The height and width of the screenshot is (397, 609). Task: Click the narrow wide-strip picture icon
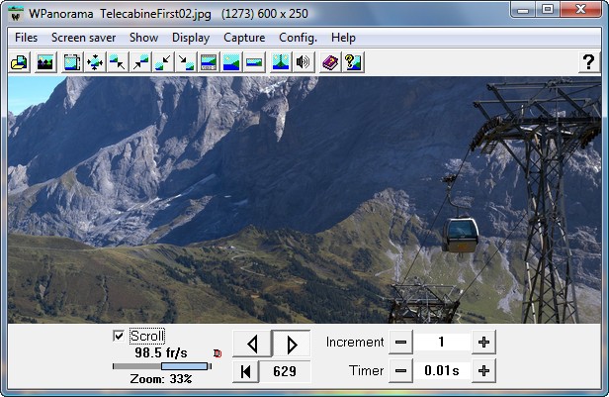point(254,62)
